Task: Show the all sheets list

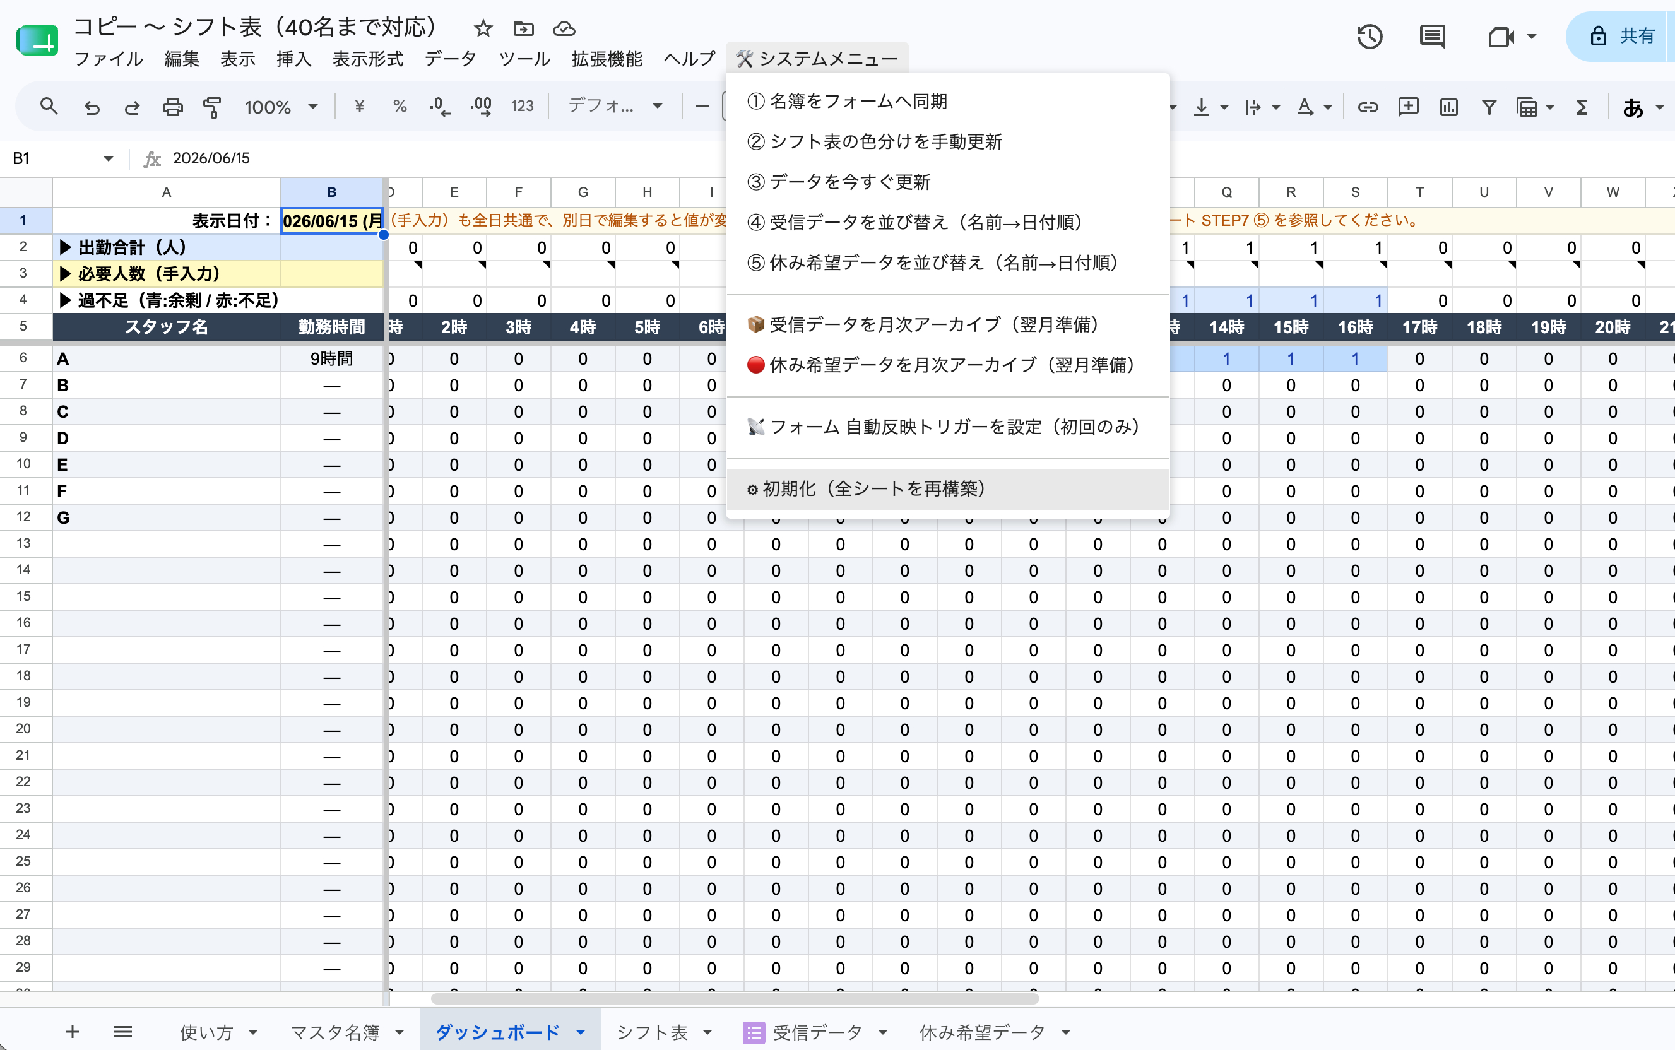Action: 123,1032
